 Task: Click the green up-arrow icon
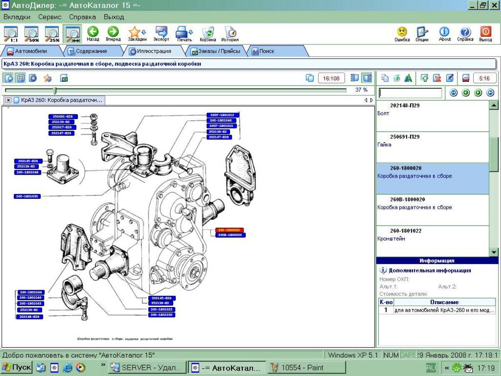point(425,78)
